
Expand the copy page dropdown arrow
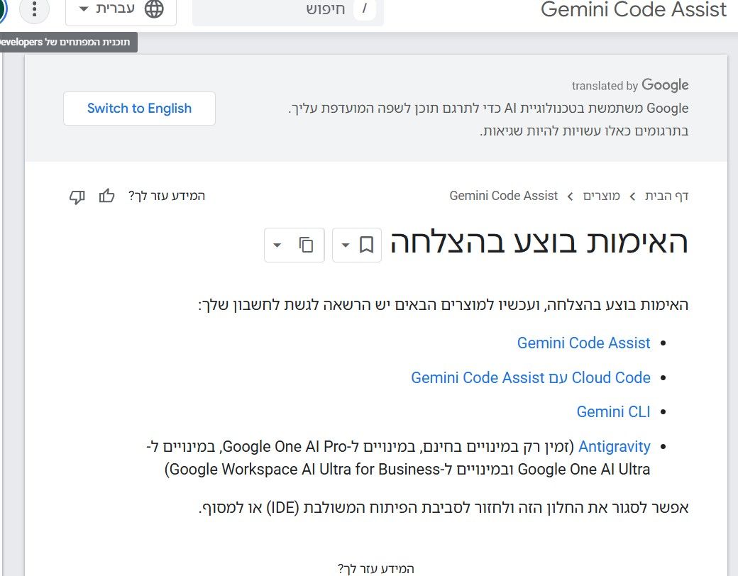tap(277, 245)
